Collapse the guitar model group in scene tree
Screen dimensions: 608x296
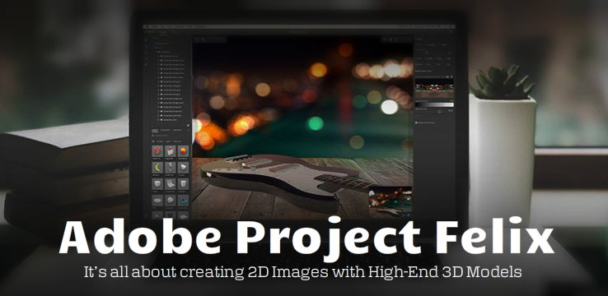pos(157,52)
